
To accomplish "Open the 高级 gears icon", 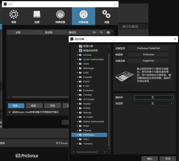I will click(106, 14).
